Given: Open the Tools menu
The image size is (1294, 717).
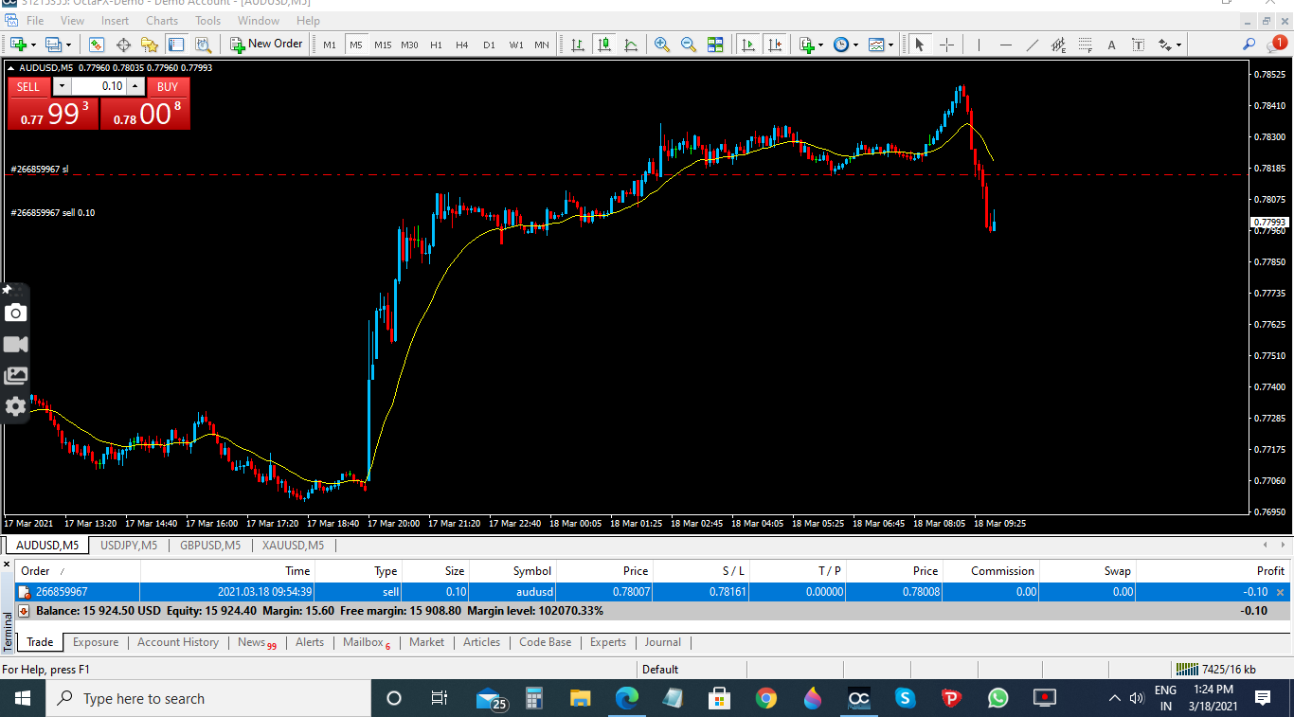Looking at the screenshot, I should (207, 20).
